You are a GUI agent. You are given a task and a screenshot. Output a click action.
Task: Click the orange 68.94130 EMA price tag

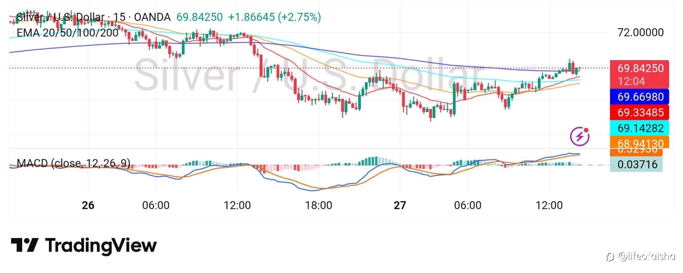point(640,143)
